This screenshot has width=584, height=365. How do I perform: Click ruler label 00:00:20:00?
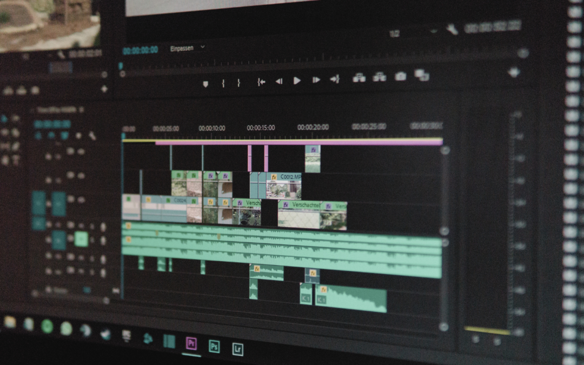313,128
